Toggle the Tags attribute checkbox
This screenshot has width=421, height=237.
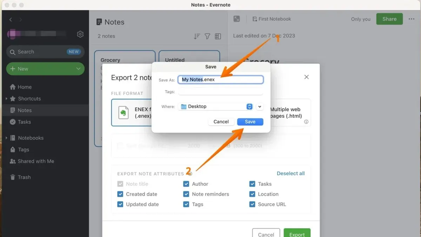(186, 204)
